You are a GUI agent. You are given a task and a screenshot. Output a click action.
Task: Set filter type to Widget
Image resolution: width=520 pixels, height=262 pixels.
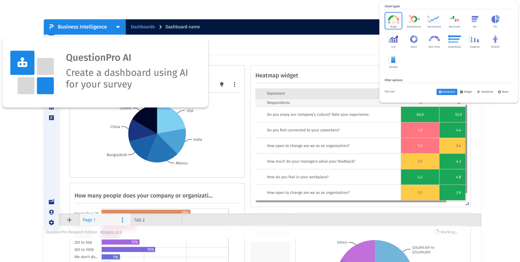pos(466,92)
